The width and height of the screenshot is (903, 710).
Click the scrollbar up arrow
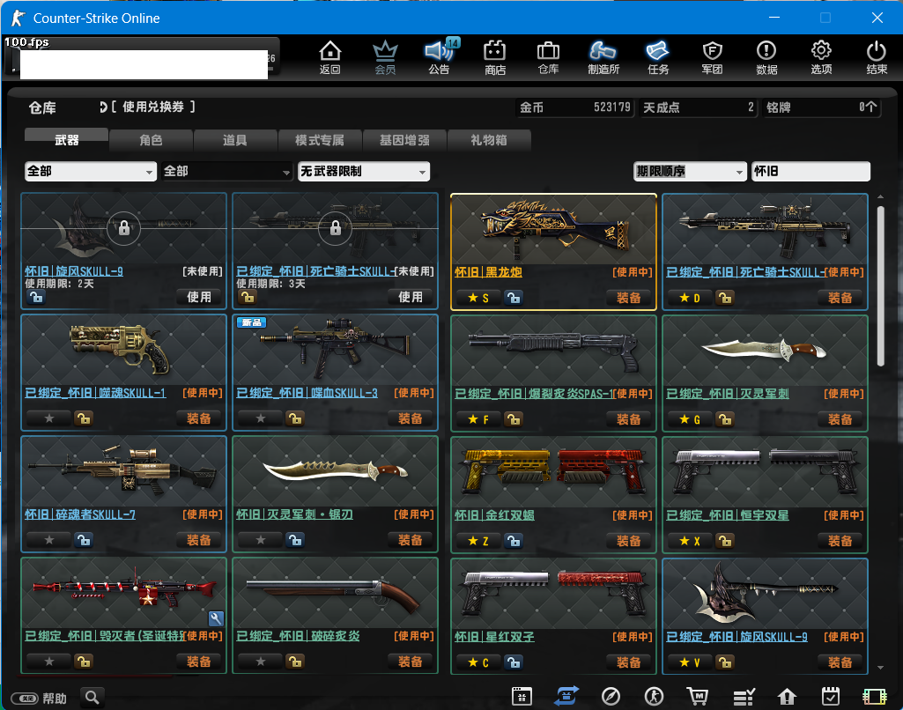pyautogui.click(x=880, y=197)
